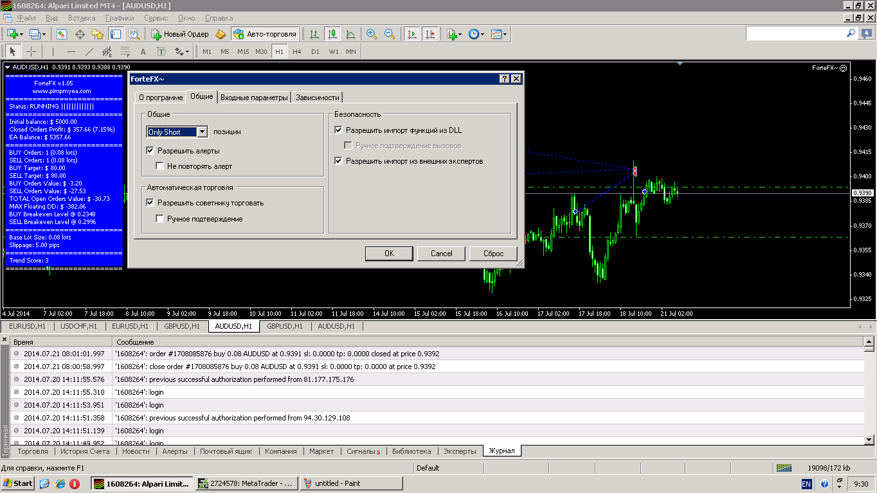Screen dimensions: 877x493
Task: Uncheck Разрешить алерты checkbox
Action: click(x=150, y=151)
